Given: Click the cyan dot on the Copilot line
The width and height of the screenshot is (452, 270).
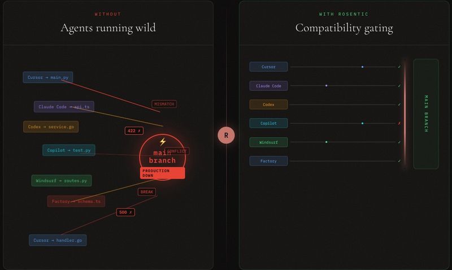Looking at the screenshot, I should pos(362,123).
